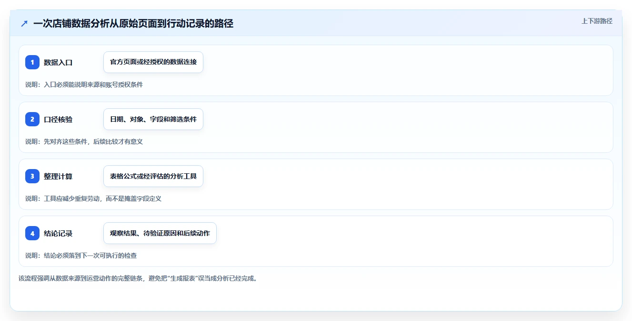
Task: Click the step 4 number badge
Action: click(x=32, y=233)
